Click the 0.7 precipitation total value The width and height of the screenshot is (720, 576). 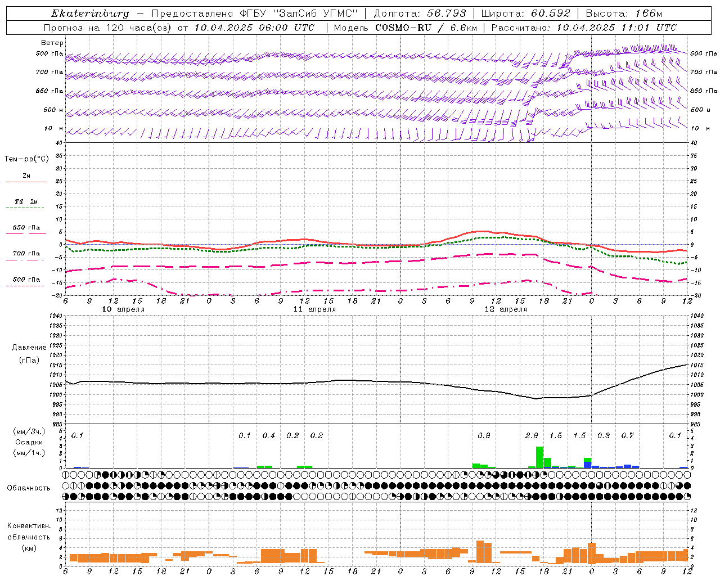(627, 435)
